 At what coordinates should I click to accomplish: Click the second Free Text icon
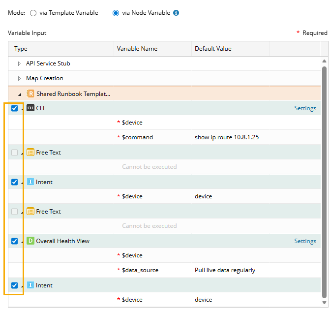tap(30, 211)
